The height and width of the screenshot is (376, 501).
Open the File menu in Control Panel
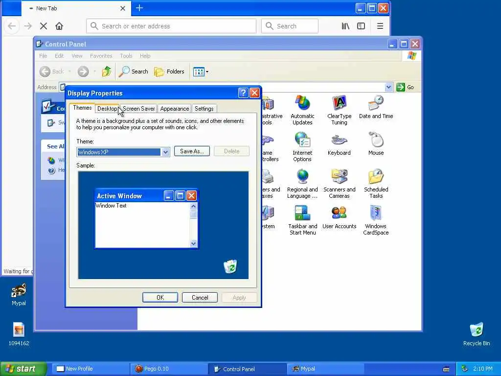click(43, 56)
